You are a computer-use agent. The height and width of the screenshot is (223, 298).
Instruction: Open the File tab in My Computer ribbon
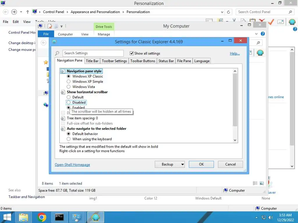(46, 34)
